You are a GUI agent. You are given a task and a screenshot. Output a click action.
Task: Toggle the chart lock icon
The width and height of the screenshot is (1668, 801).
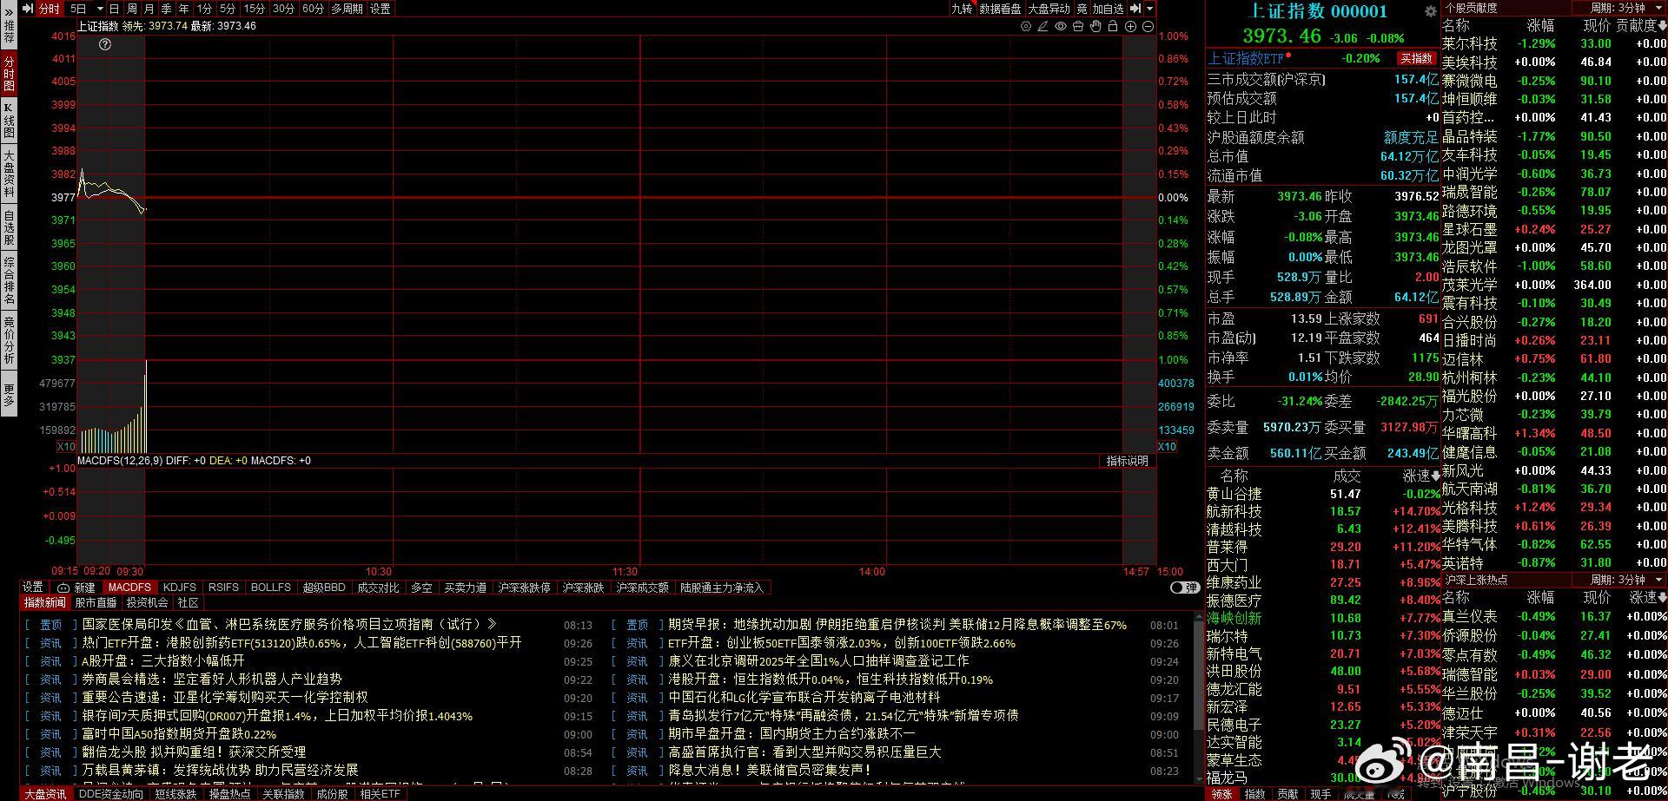(x=1113, y=27)
